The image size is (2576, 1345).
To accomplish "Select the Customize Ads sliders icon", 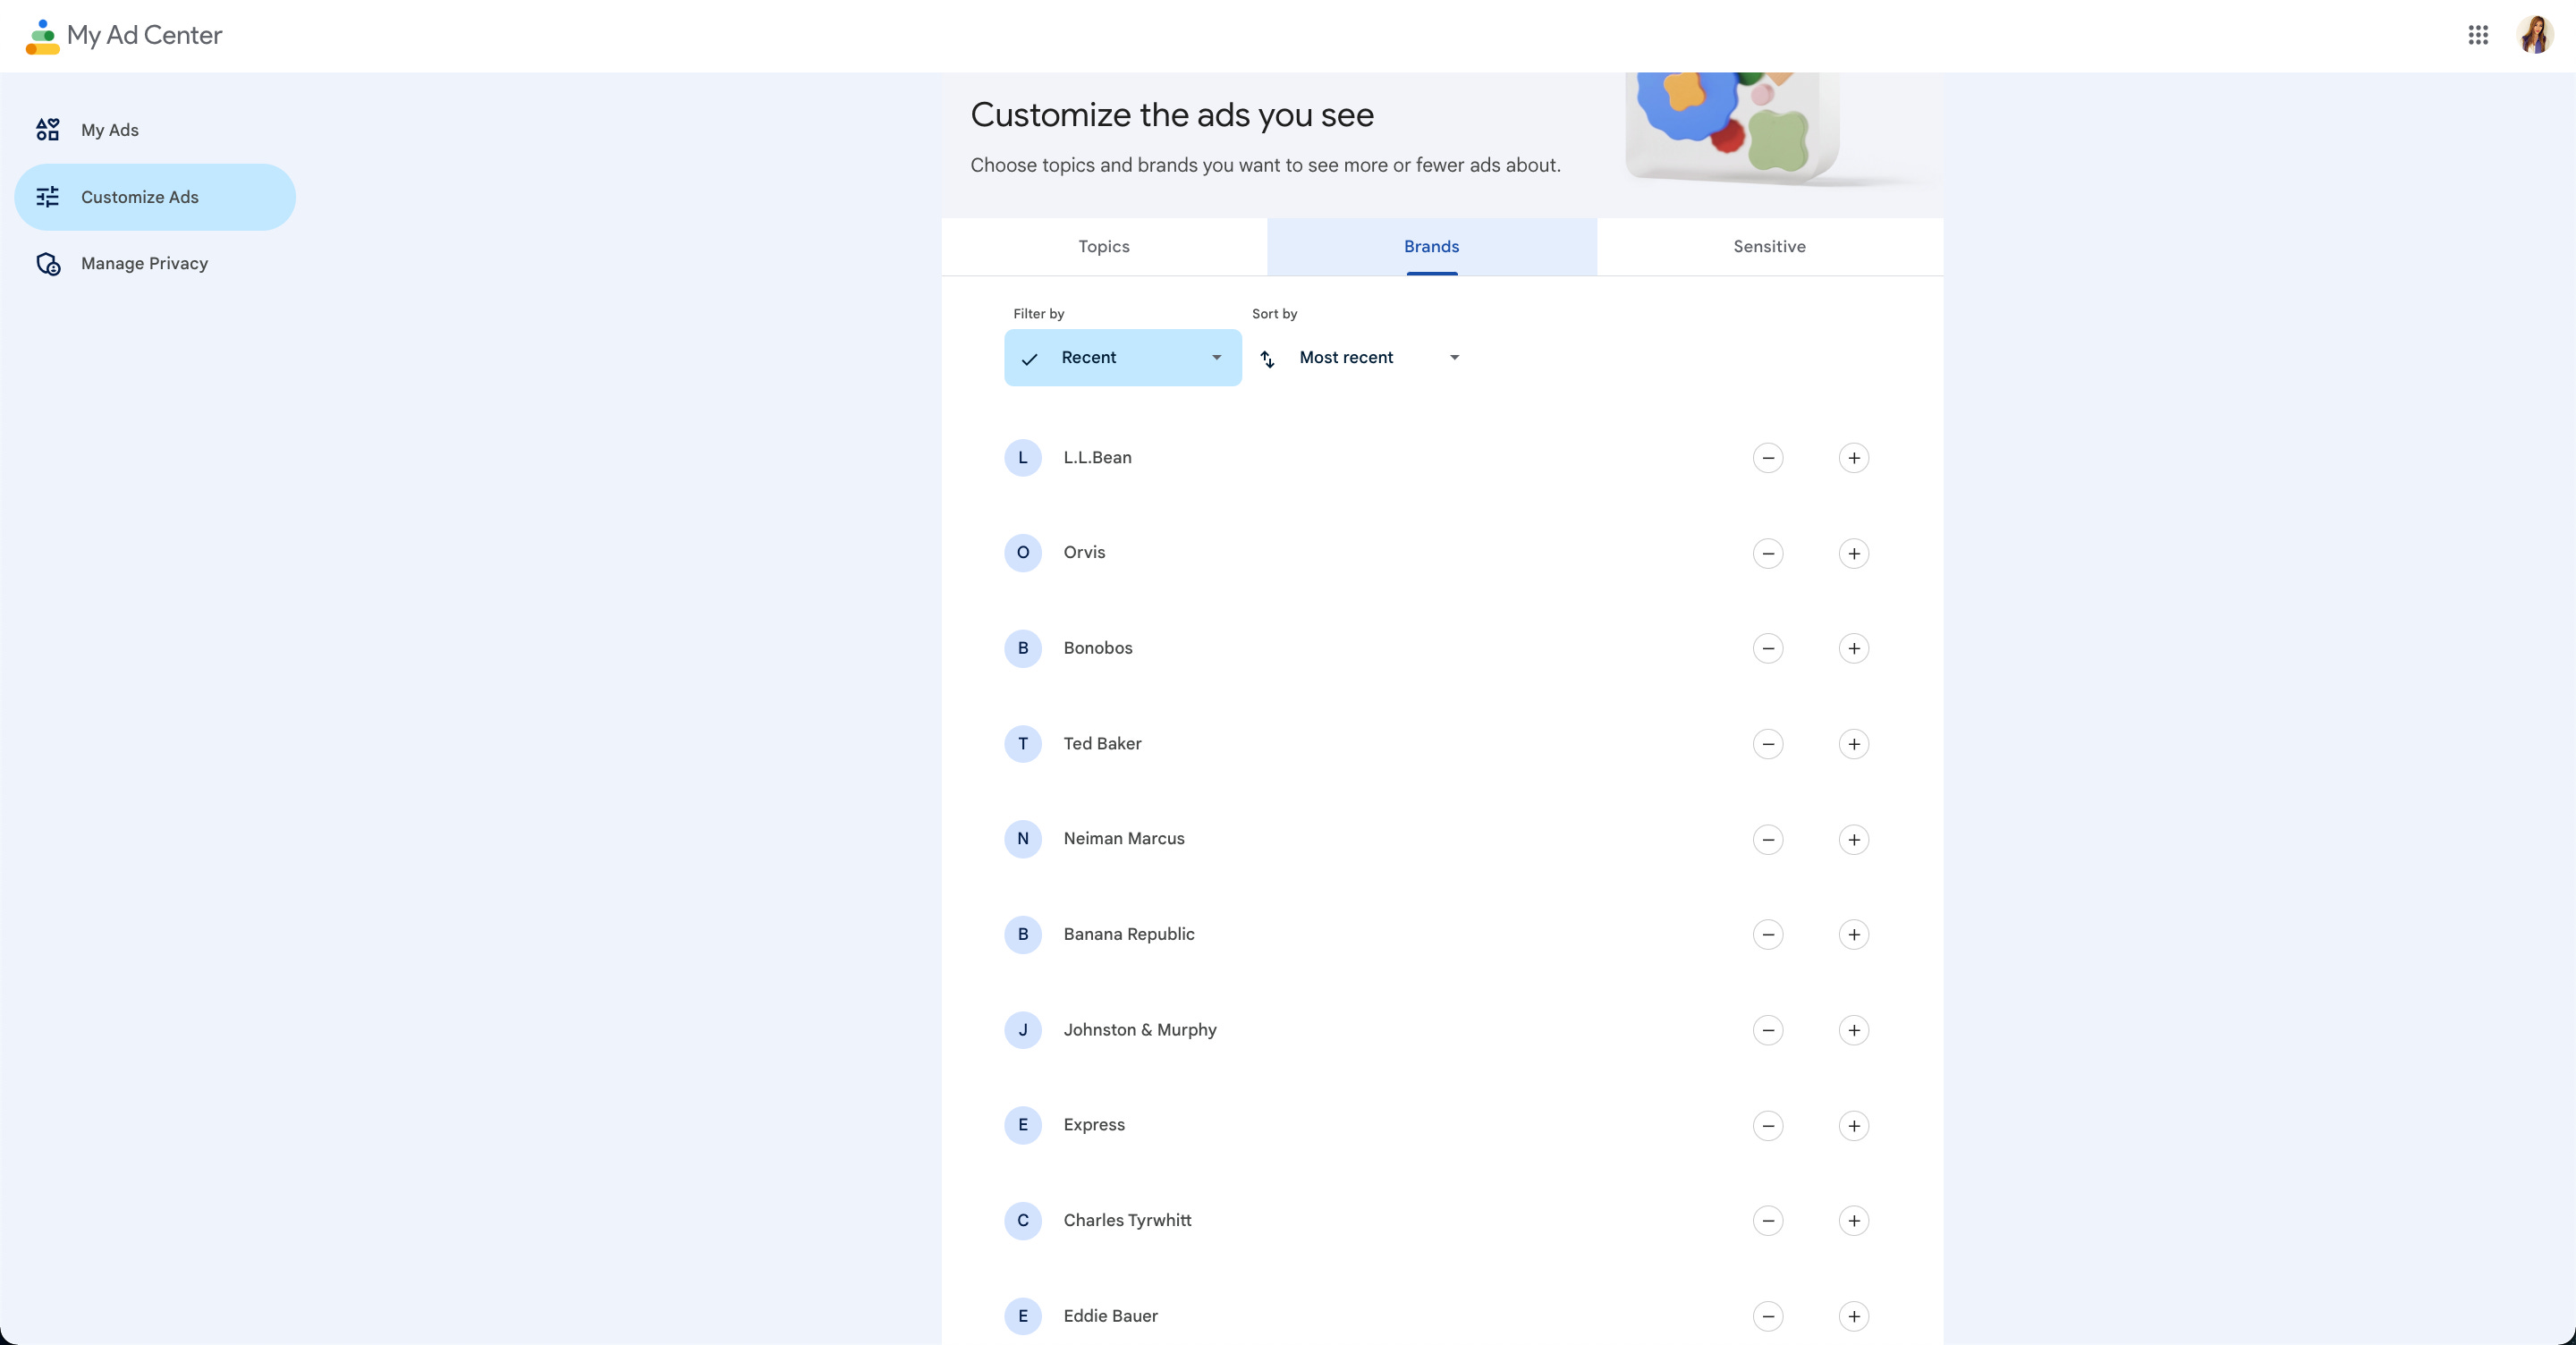I will pos(47,197).
